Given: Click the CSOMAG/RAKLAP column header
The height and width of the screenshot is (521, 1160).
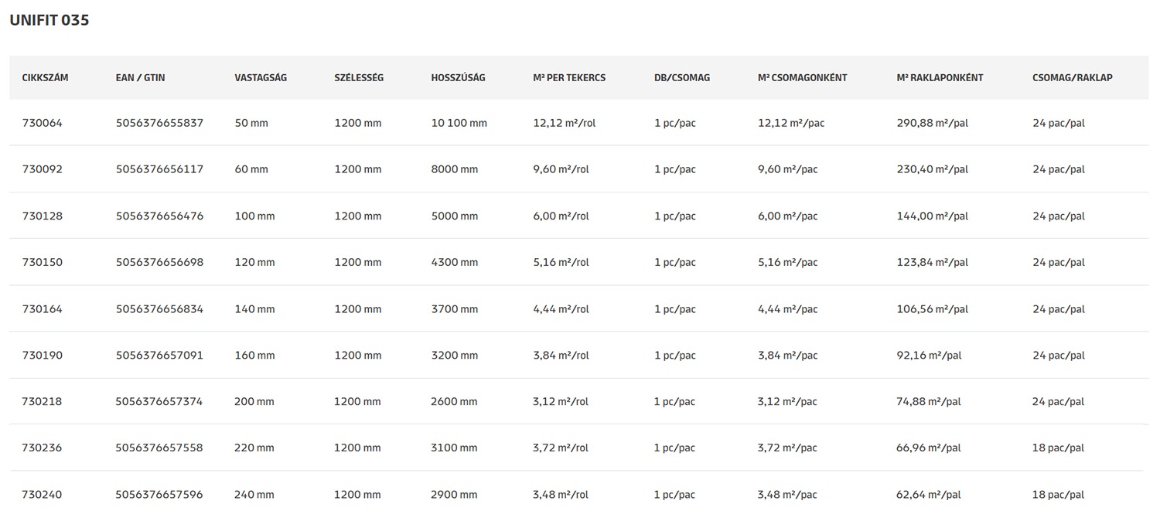Looking at the screenshot, I should [1072, 77].
